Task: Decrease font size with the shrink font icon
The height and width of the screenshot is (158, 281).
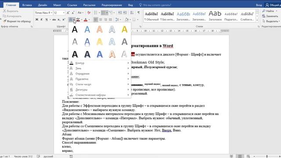Action: click(73, 13)
